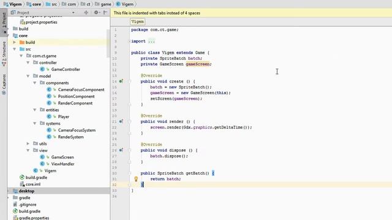Click the yellow lightbulb intention icon
The height and width of the screenshot is (220, 392).
tap(136, 179)
